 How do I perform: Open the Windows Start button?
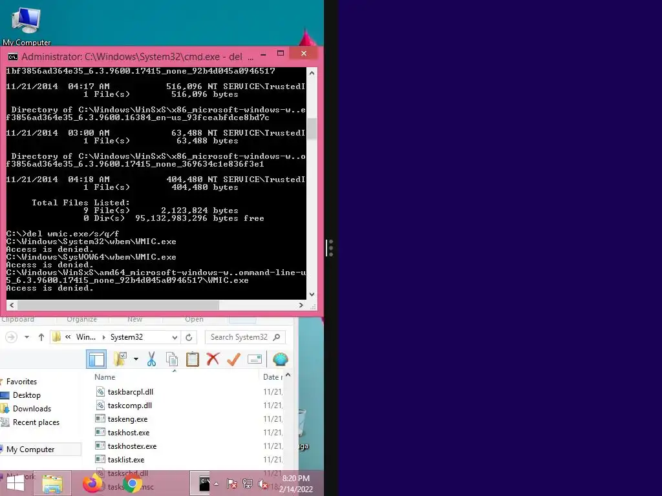pos(16,483)
